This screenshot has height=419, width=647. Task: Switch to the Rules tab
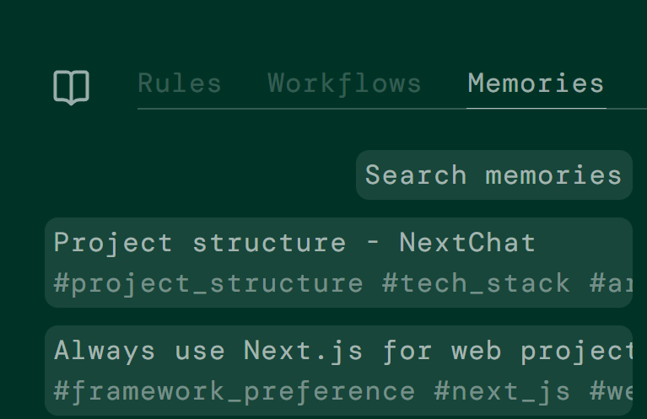coord(180,83)
